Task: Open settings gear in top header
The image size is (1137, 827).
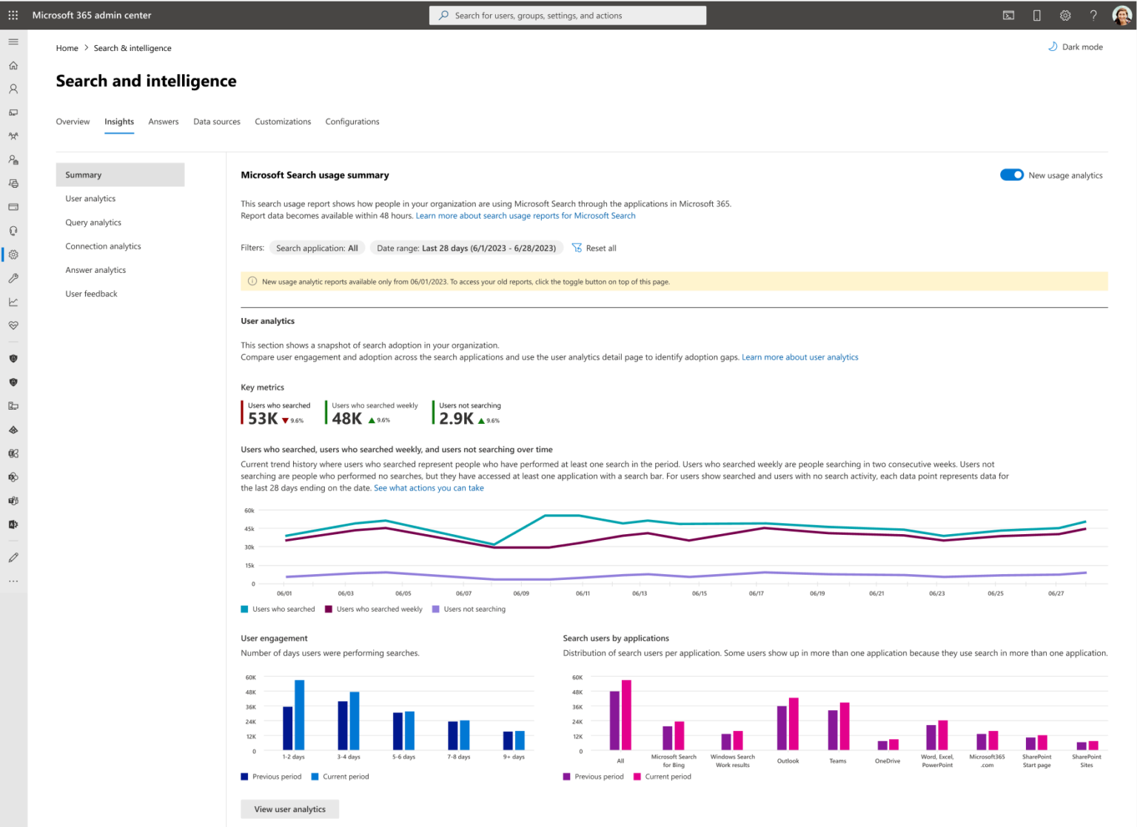Action: pyautogui.click(x=1065, y=15)
